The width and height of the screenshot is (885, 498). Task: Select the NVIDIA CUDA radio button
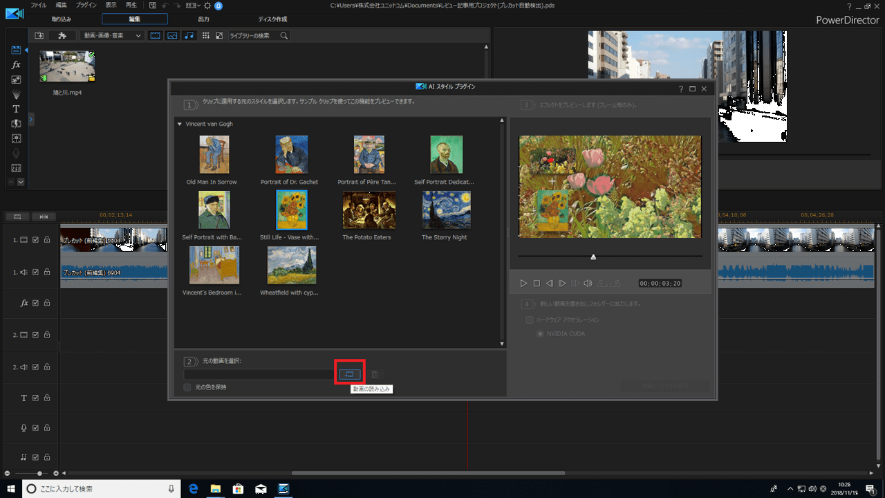pyautogui.click(x=541, y=334)
